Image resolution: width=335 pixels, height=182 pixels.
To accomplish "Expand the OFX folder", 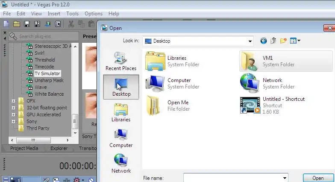I will click(14, 101).
